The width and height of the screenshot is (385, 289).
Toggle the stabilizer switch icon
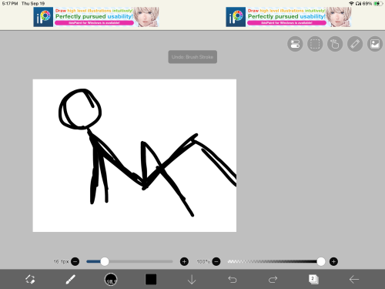tap(295, 44)
